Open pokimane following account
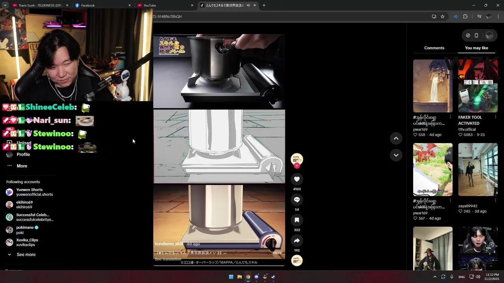This screenshot has width=504, height=283. click(x=22, y=230)
